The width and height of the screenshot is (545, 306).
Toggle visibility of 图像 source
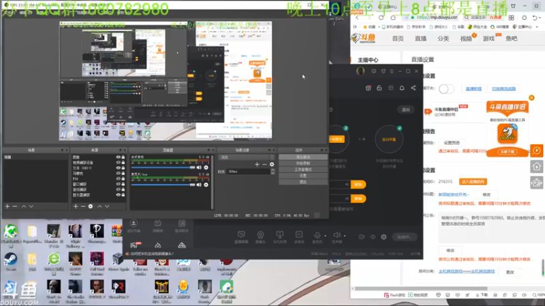118,157
